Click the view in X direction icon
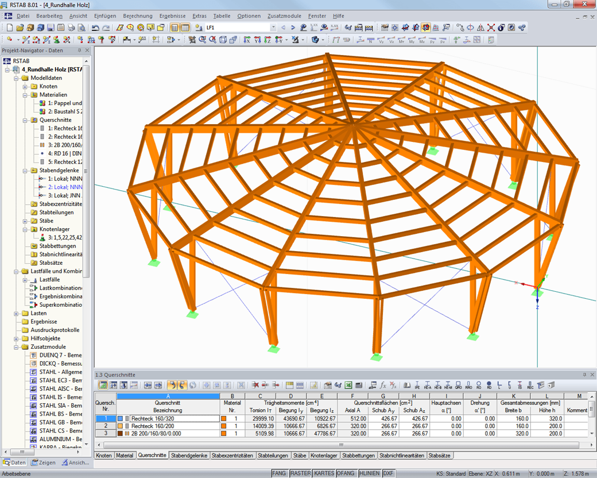The image size is (597, 478). [247, 40]
